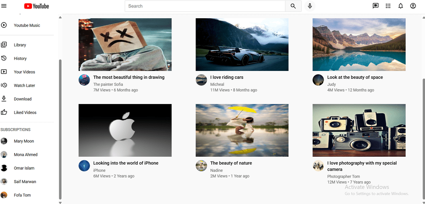This screenshot has width=425, height=204.
Task: Open the create video icon
Action: [375, 6]
